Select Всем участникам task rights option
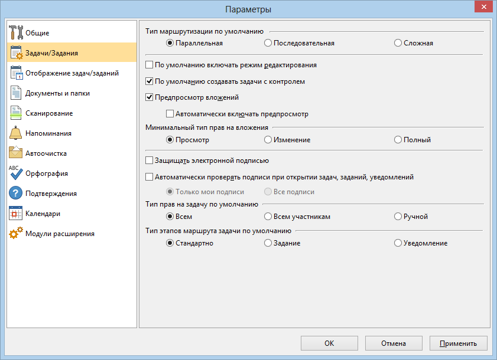The height and width of the screenshot is (360, 497). 268,217
